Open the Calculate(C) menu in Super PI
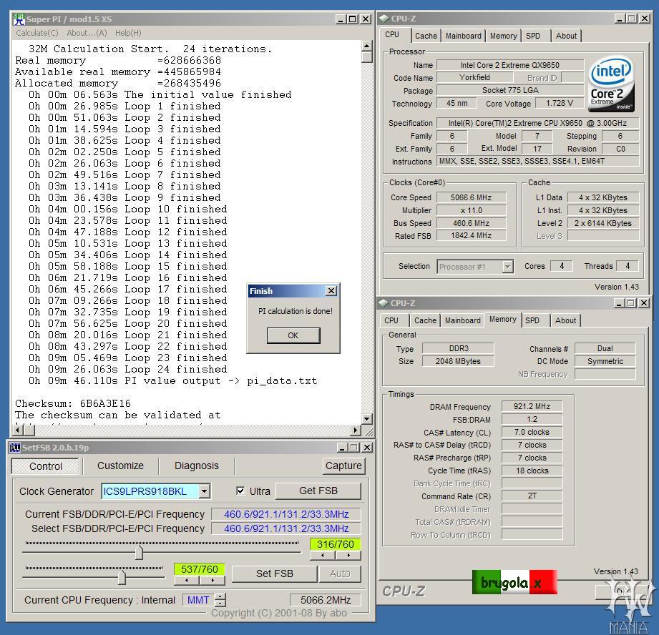659x635 pixels. [37, 33]
